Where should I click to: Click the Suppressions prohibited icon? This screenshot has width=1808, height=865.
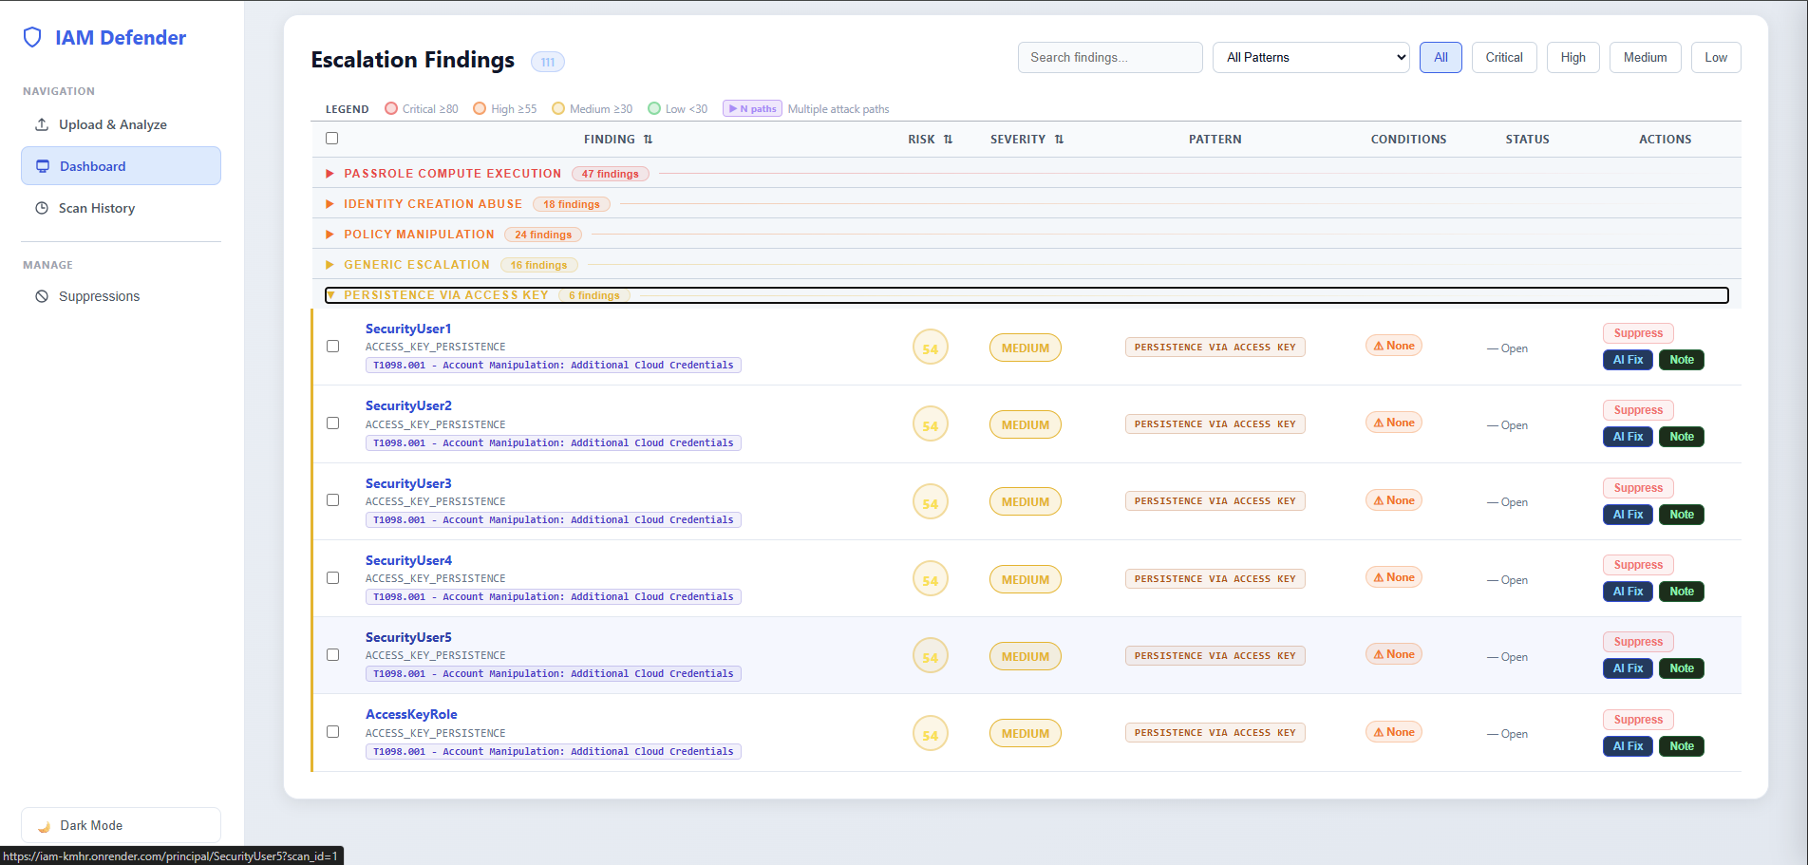coord(42,296)
